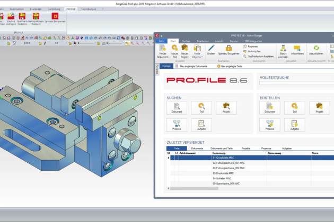The image size is (334, 222).
Task: Click Suchkriterium kopieren button
Action: tap(258, 56)
